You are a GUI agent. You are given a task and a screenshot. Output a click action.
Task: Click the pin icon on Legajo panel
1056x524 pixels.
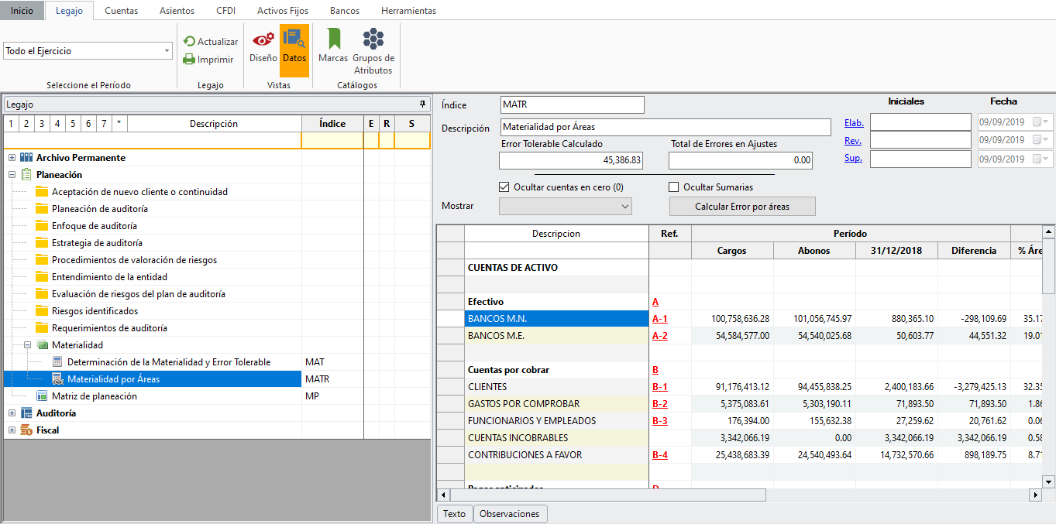(422, 104)
